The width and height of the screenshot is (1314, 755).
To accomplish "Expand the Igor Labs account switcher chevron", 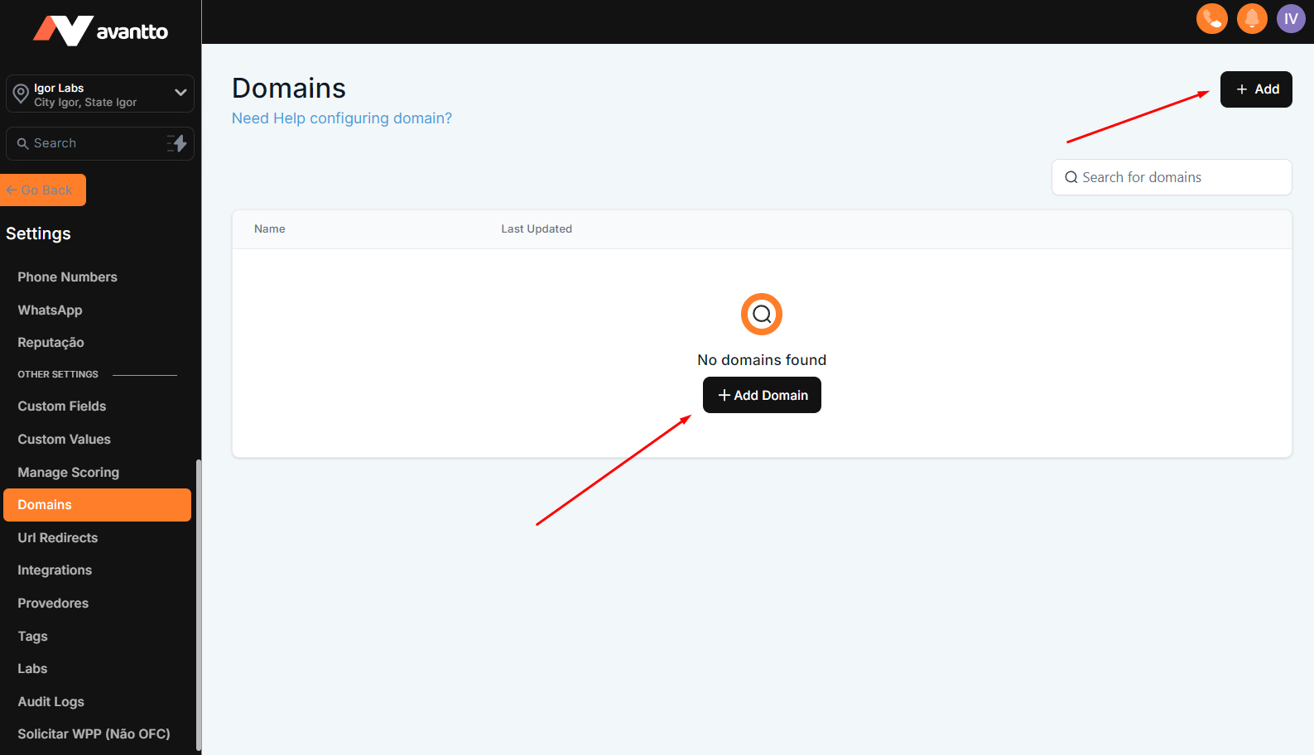I will tap(180, 93).
